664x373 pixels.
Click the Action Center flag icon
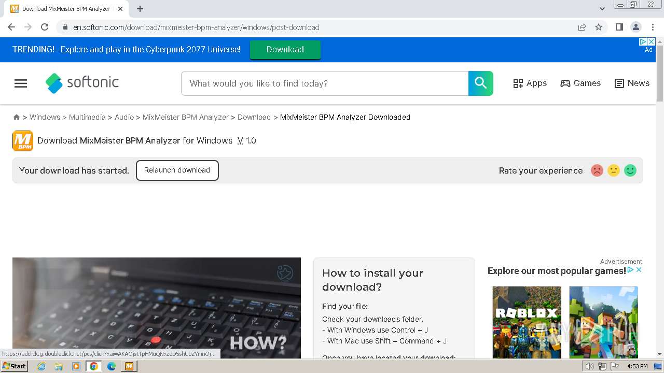(615, 366)
